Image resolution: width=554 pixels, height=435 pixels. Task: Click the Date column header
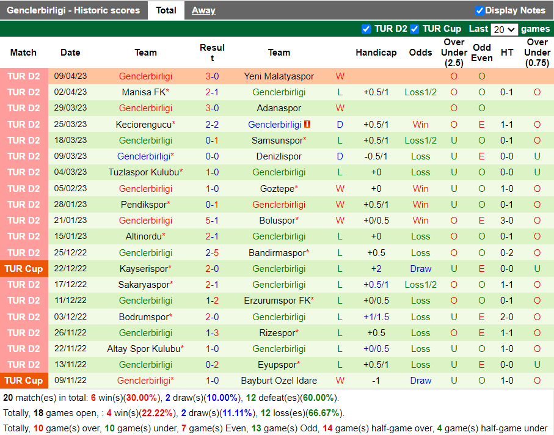point(70,53)
